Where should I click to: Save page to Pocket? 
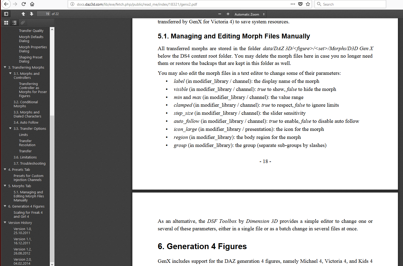coord(300,4)
